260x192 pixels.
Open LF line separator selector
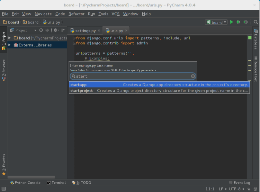222,189
